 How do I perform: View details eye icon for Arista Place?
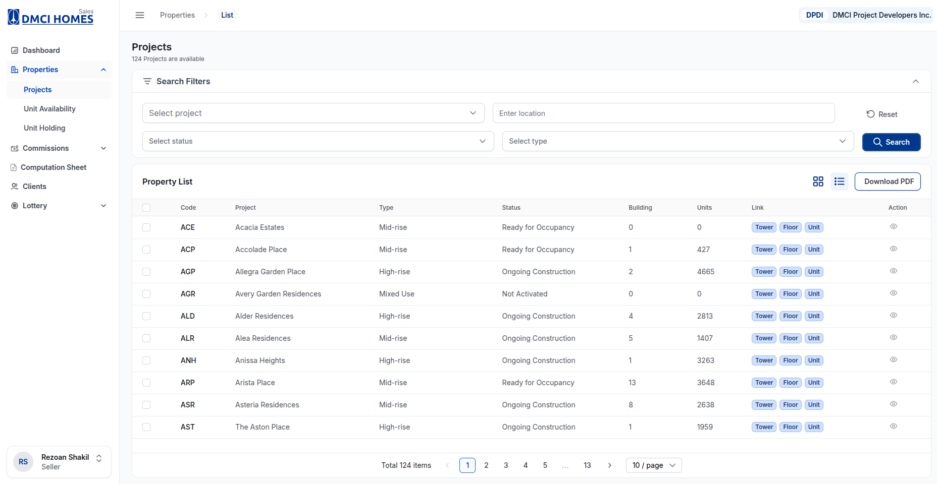tap(893, 382)
